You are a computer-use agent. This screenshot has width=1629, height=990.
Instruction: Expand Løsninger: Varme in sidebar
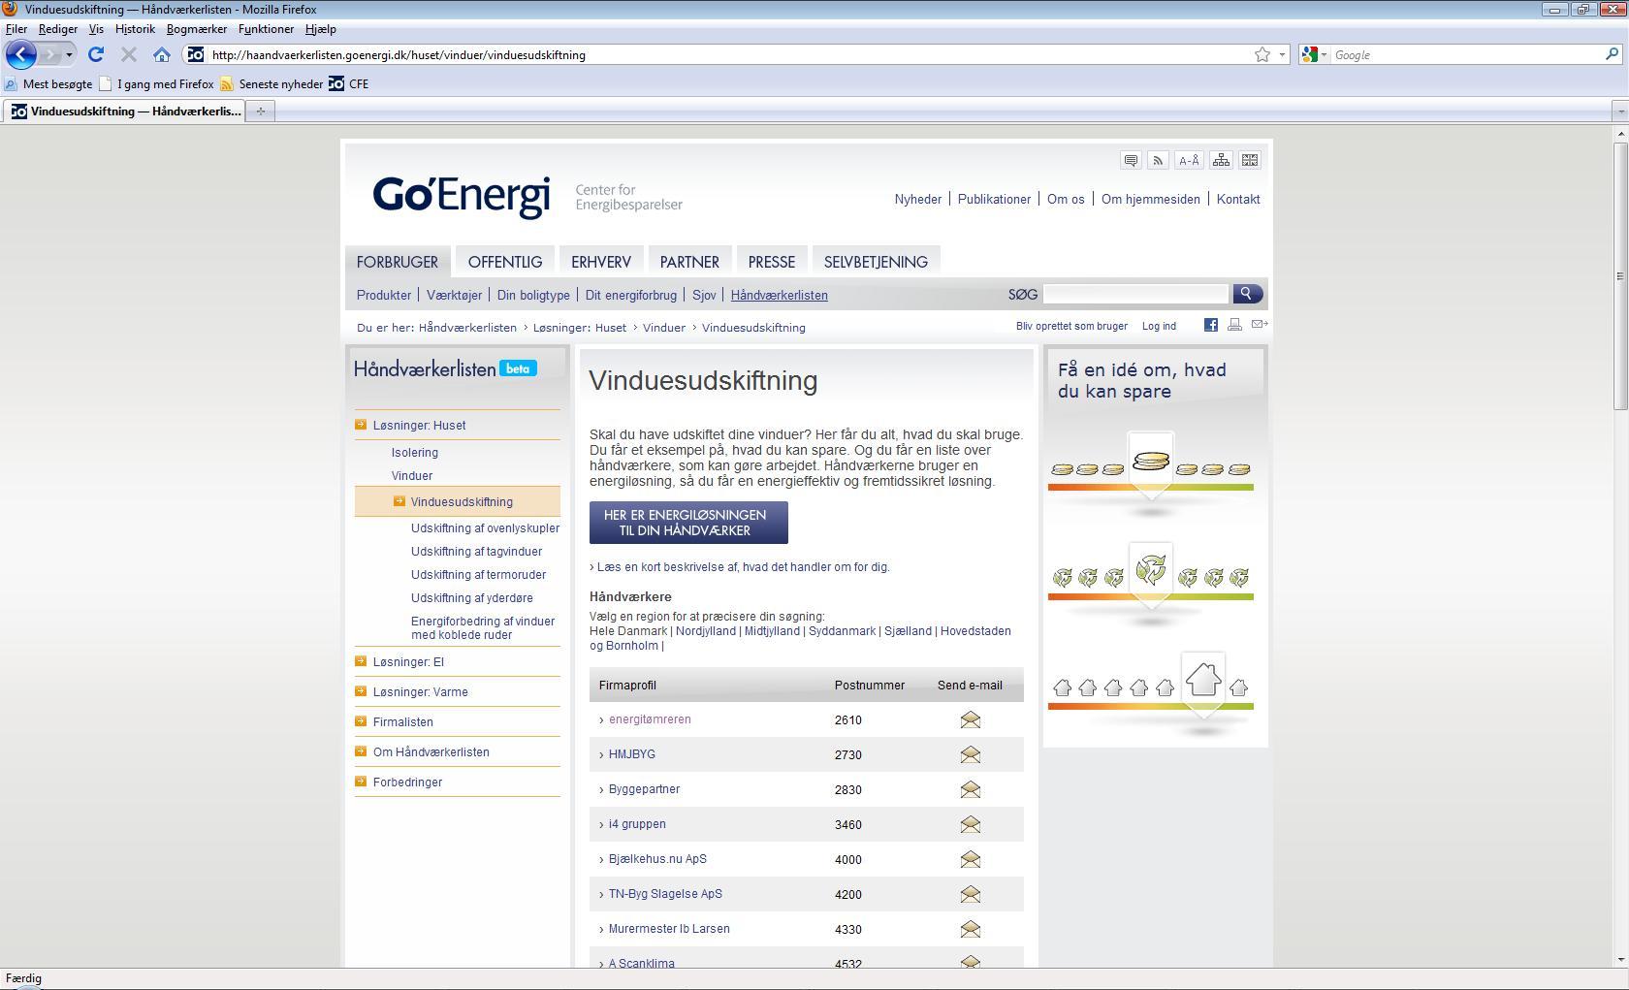click(420, 692)
